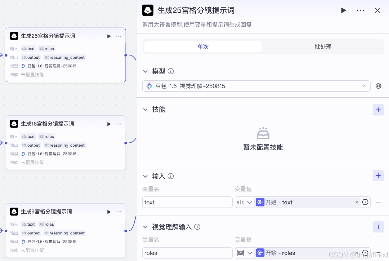Click the LLM avatar icon in the panel header
Viewport: 389px width, 261px height.
tap(148, 10)
